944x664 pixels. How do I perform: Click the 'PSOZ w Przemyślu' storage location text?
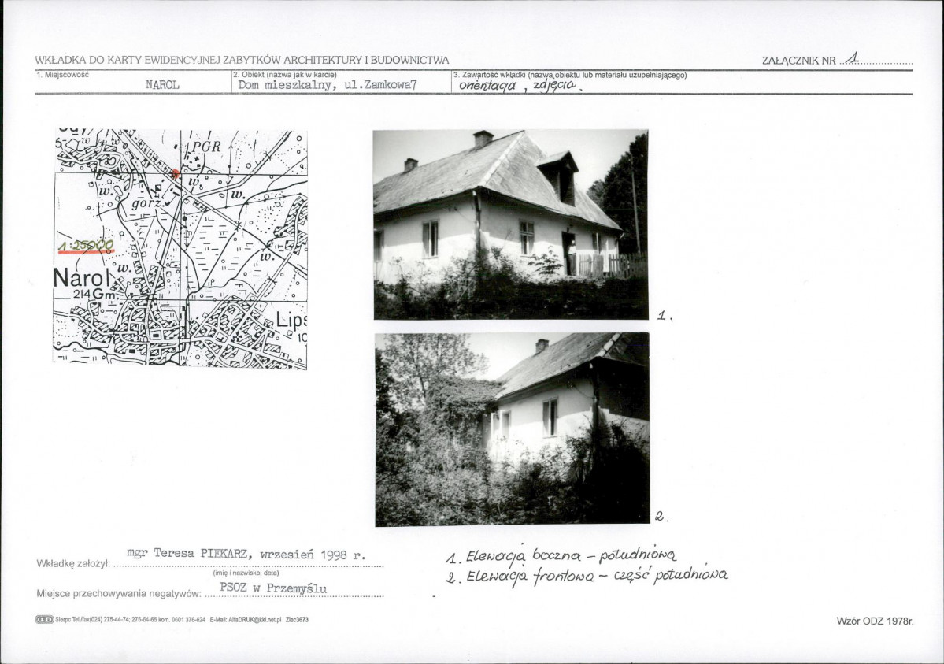coord(273,588)
